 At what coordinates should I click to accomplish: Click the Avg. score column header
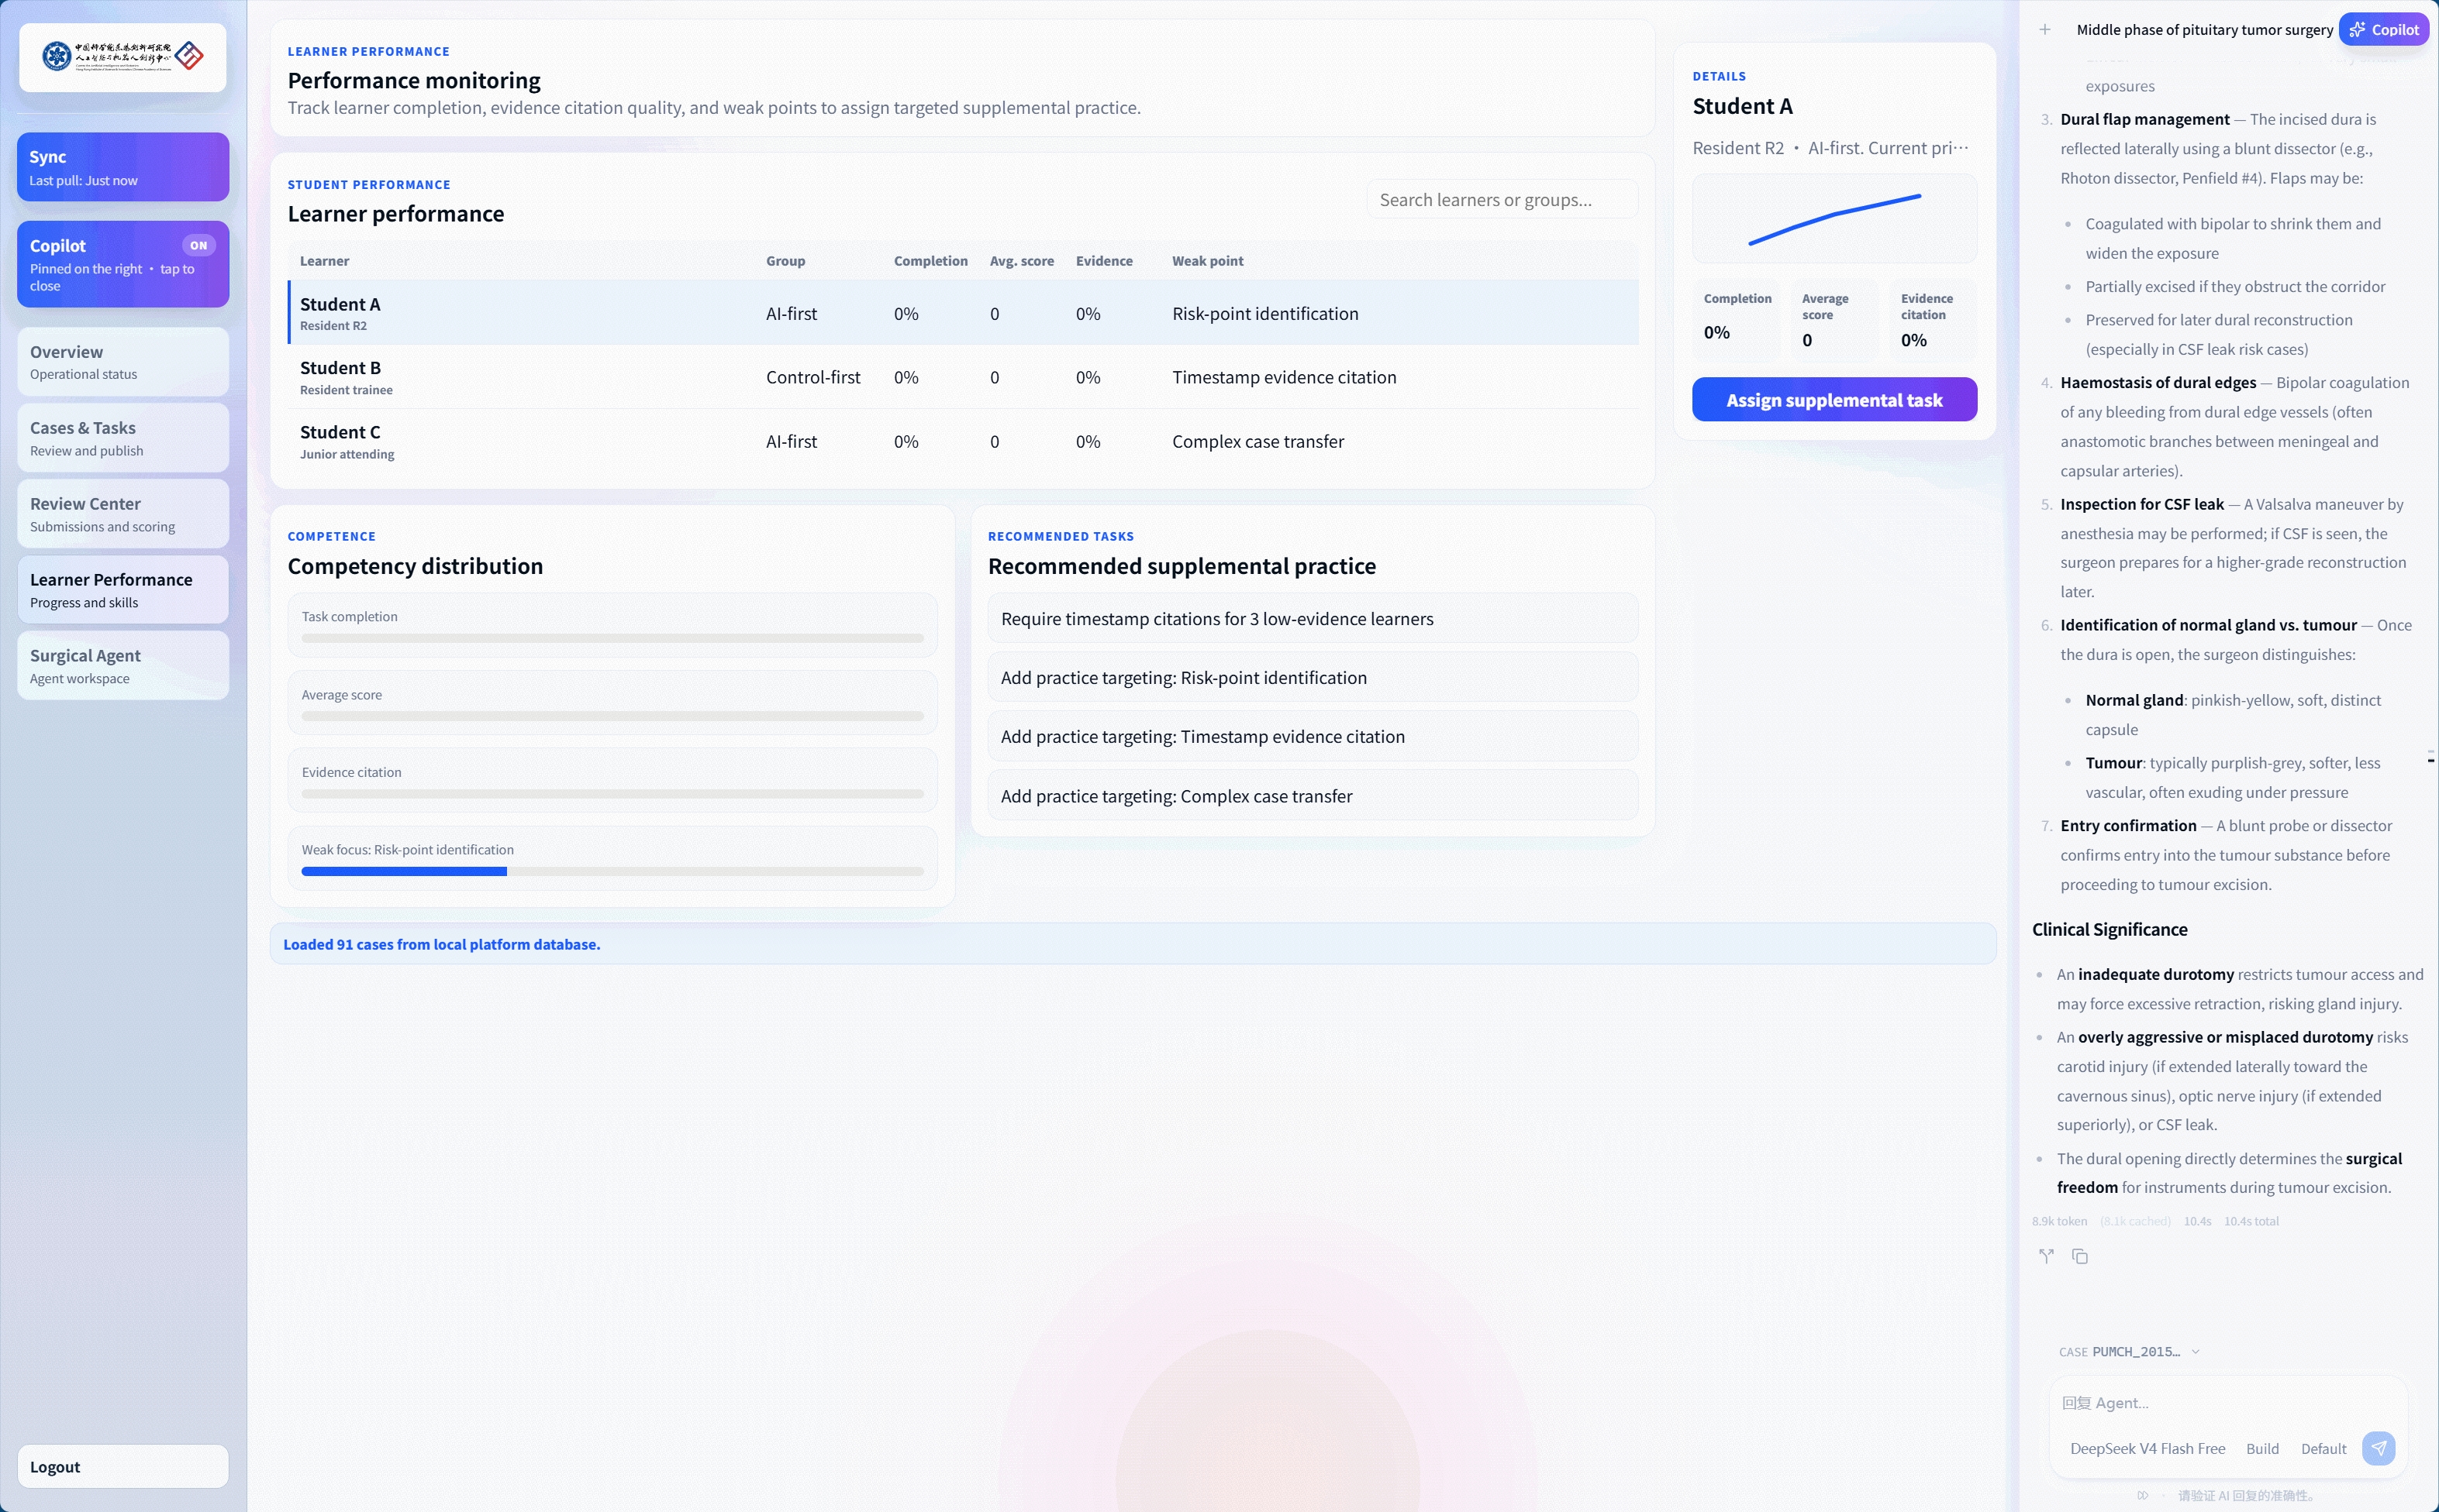(x=1021, y=261)
